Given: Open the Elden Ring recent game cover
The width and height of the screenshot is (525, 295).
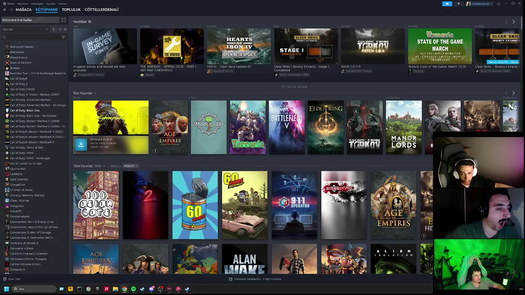Looking at the screenshot, I should click(326, 127).
